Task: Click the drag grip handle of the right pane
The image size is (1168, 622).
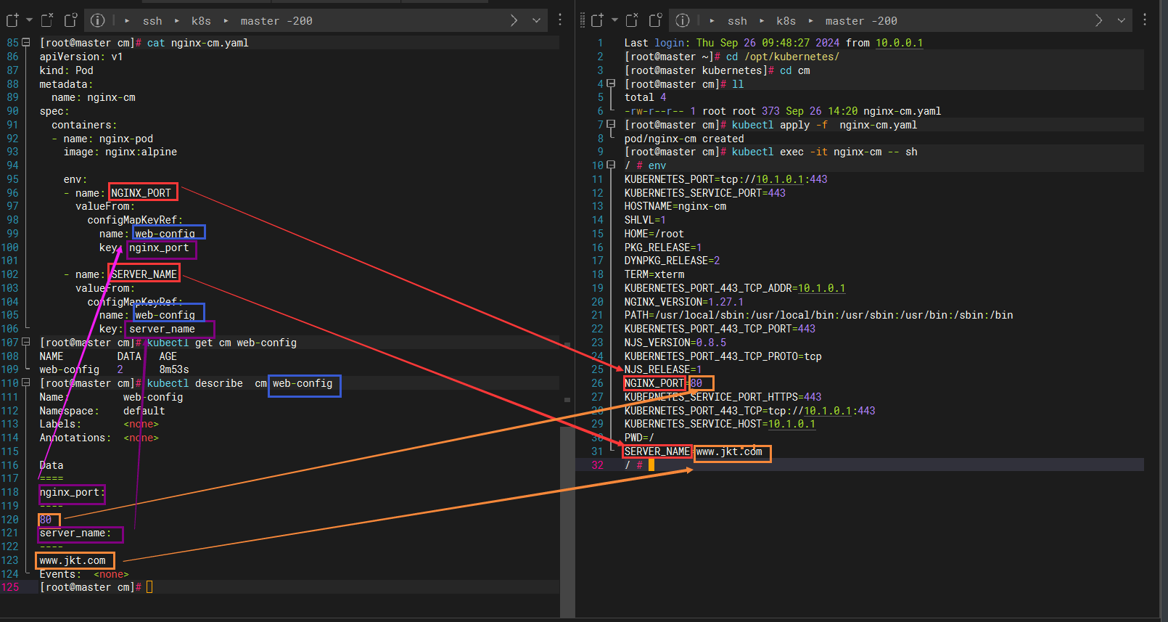Action: [582, 20]
